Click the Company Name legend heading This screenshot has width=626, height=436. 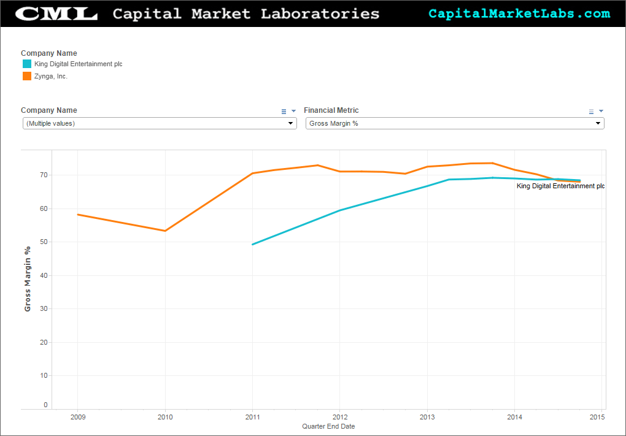pos(49,53)
